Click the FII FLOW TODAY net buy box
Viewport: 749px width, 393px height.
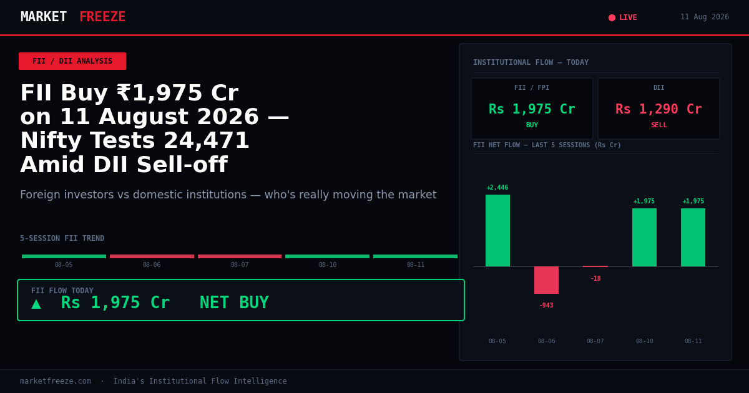click(241, 300)
